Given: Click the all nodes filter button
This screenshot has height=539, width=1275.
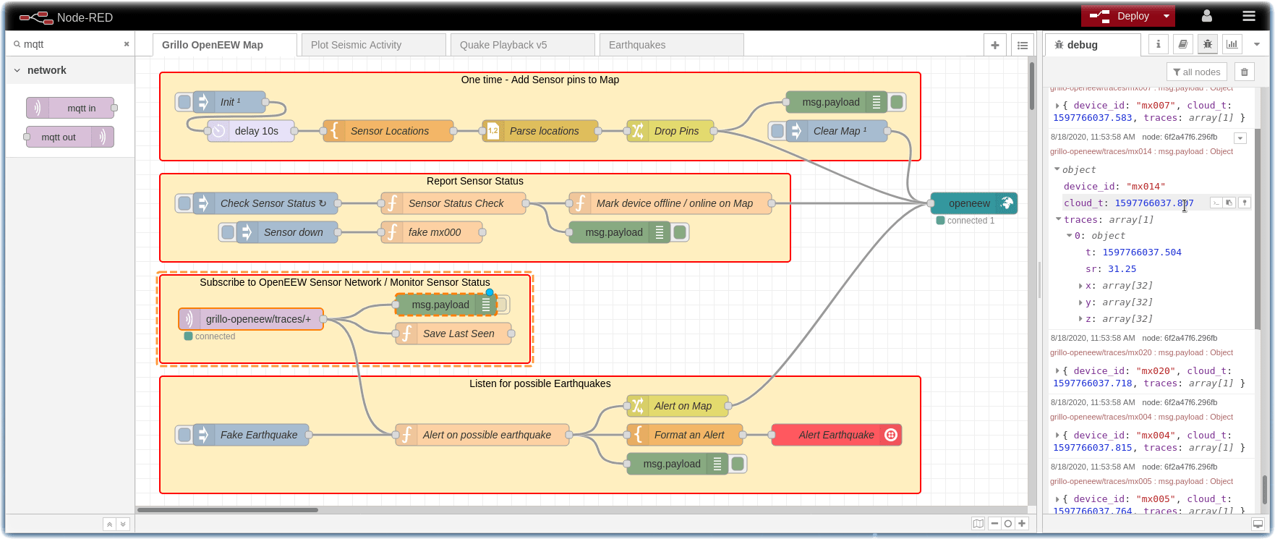Looking at the screenshot, I should (1196, 72).
